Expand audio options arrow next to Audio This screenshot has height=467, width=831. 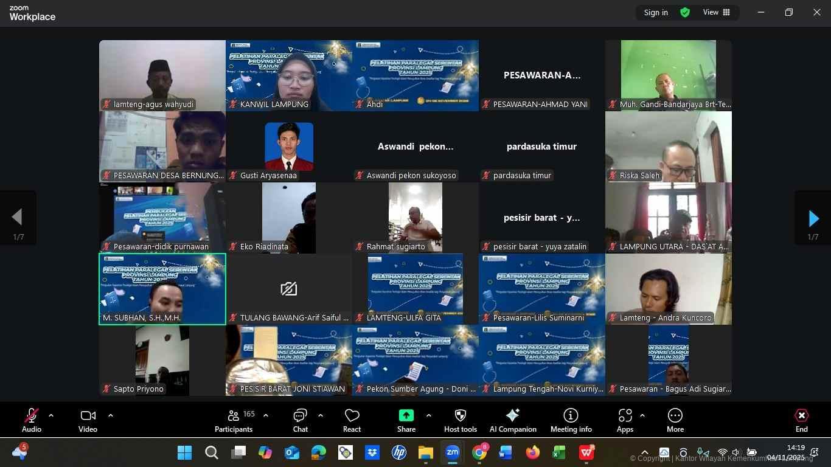tap(51, 416)
